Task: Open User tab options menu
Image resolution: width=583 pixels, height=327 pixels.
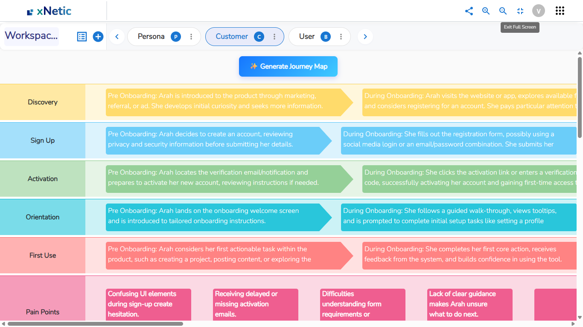Action: click(x=341, y=37)
